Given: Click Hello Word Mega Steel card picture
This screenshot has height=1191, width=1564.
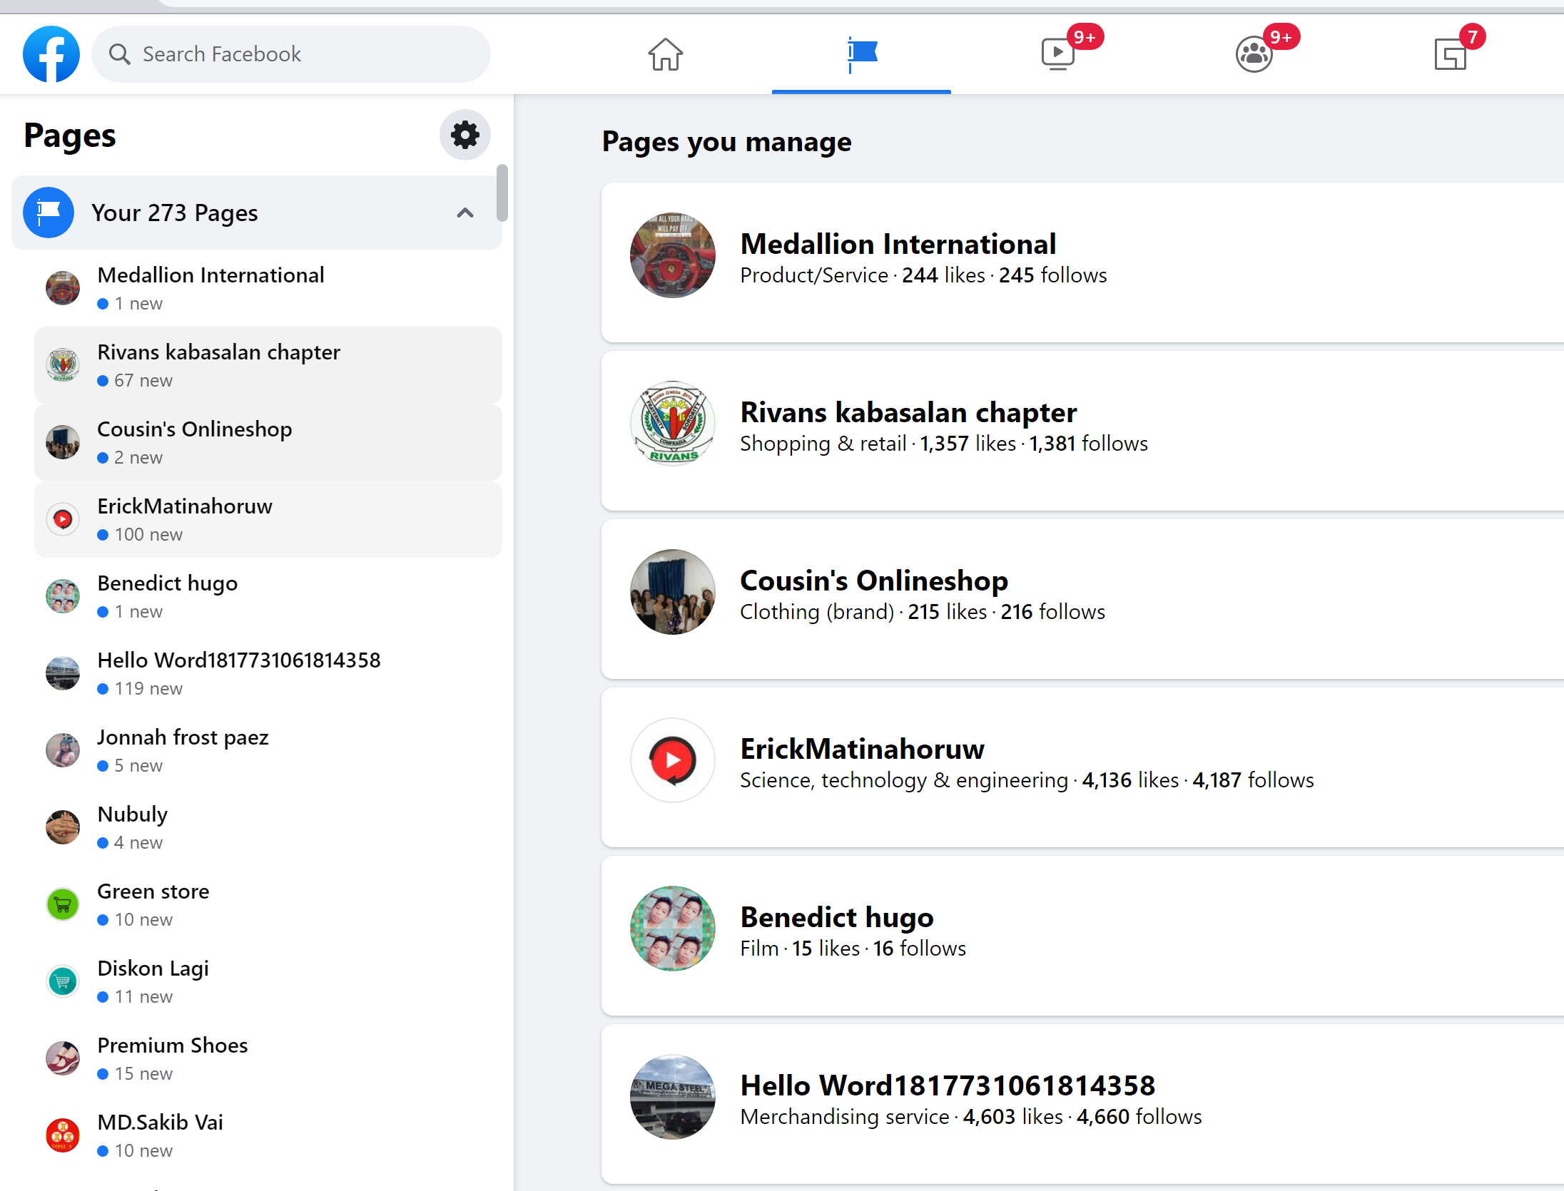Looking at the screenshot, I should tap(673, 1097).
